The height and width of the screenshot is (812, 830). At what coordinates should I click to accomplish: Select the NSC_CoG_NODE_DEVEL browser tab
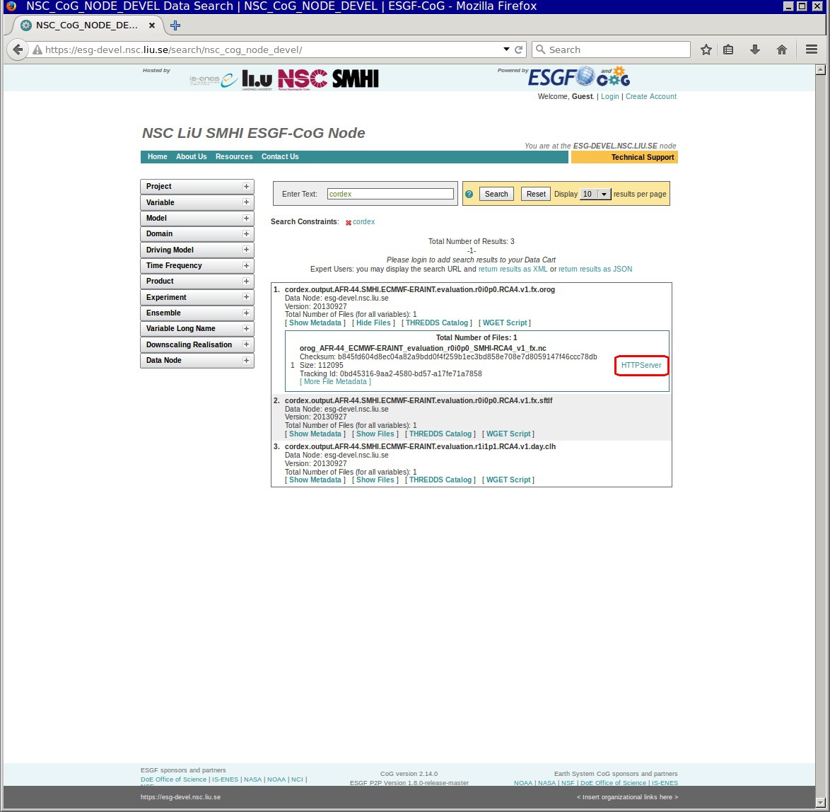(87, 25)
